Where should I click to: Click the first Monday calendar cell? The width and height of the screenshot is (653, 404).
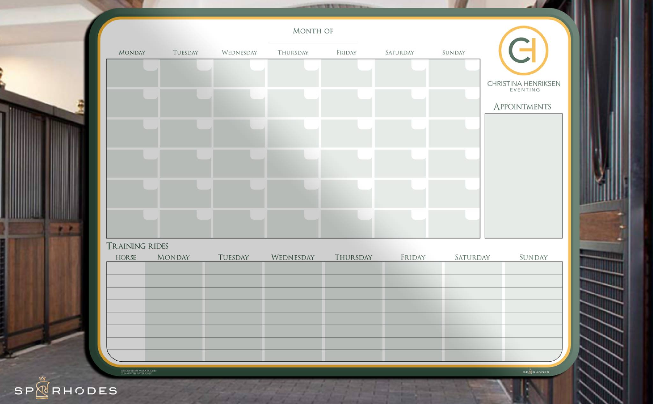tap(128, 77)
